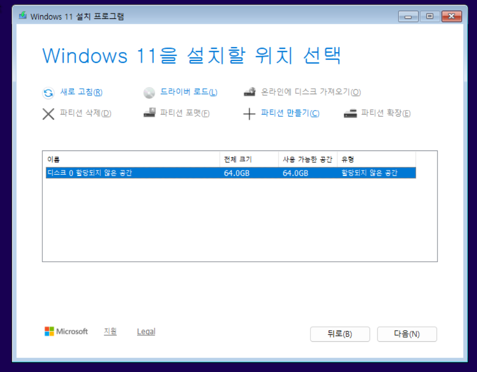Click 온라인에 디스크 가져오기(O) text
This screenshot has height=372, width=477.
point(311,92)
